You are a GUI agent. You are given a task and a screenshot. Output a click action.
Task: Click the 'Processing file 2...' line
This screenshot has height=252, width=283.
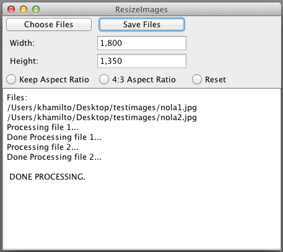click(43, 147)
